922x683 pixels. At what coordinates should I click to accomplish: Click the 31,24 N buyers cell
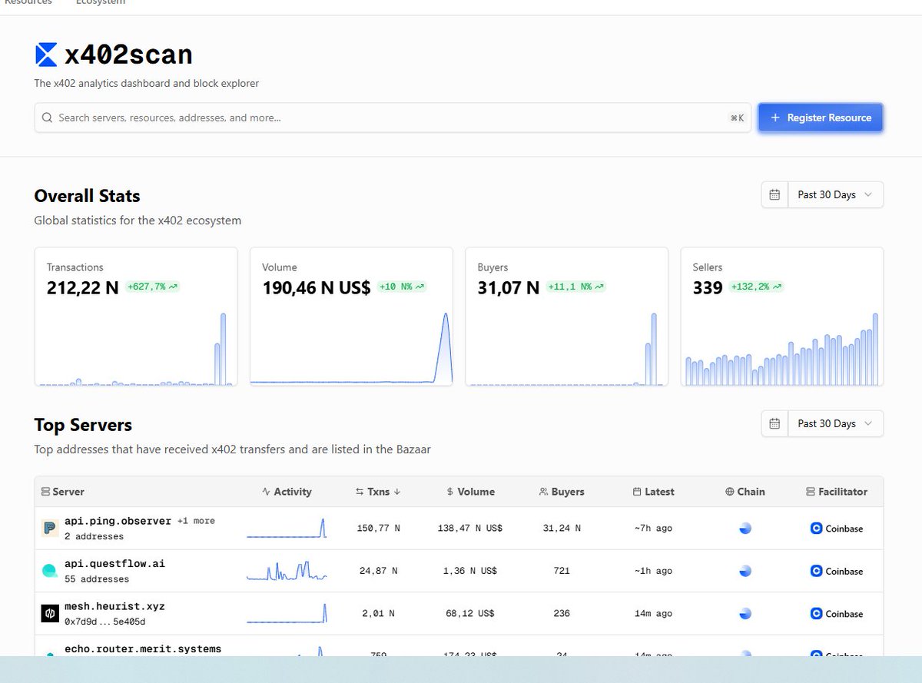(562, 529)
